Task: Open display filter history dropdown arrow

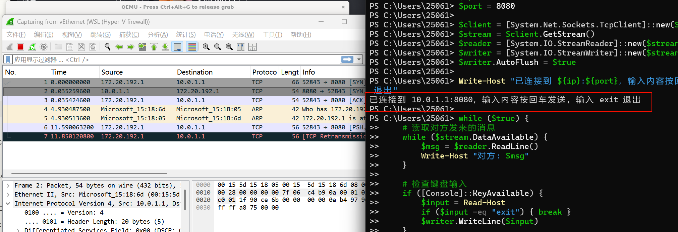Action: (x=359, y=60)
